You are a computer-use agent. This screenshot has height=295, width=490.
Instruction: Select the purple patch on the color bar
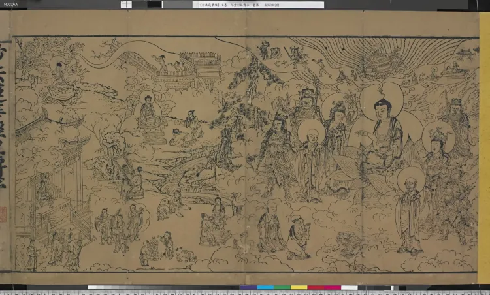point(248,288)
